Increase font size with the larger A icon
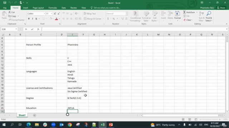The height and width of the screenshot is (128, 229). (55, 14)
